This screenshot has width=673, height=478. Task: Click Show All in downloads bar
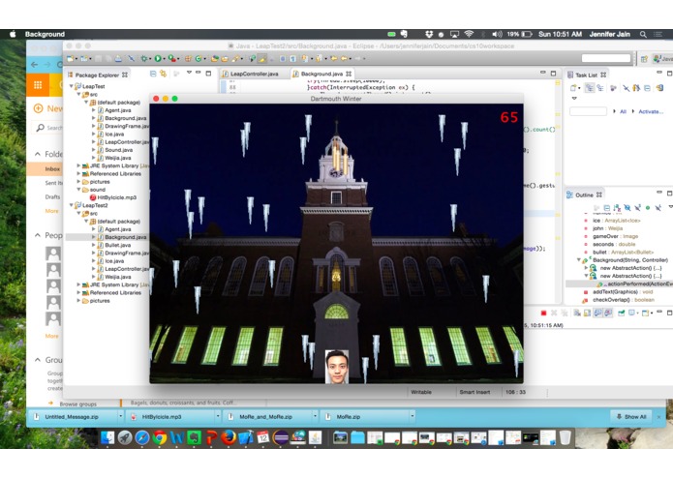(631, 417)
